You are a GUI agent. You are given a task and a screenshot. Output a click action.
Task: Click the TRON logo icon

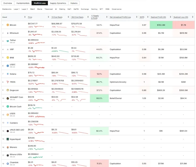pos(8,82)
